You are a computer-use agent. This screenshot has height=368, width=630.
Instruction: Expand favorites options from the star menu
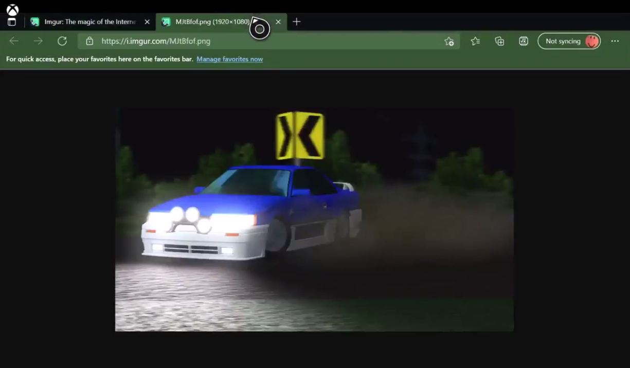click(475, 41)
